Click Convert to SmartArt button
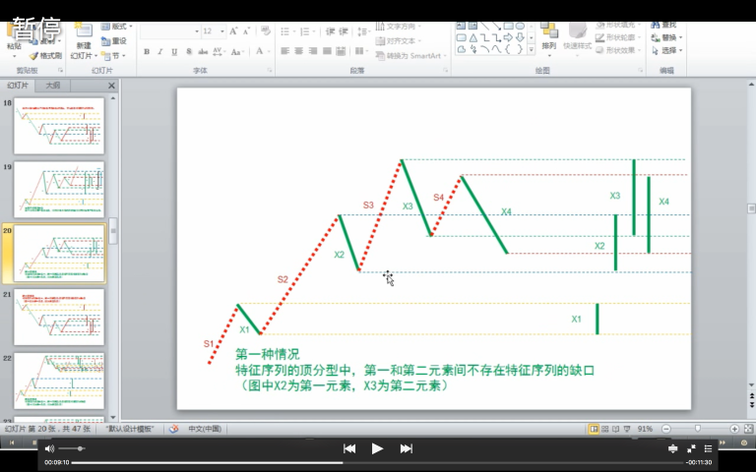Image resolution: width=756 pixels, height=472 pixels. coord(411,56)
